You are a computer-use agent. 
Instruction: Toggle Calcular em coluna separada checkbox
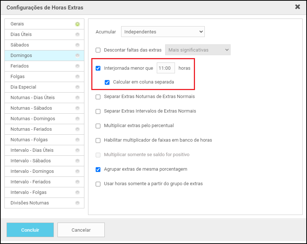tap(107, 82)
